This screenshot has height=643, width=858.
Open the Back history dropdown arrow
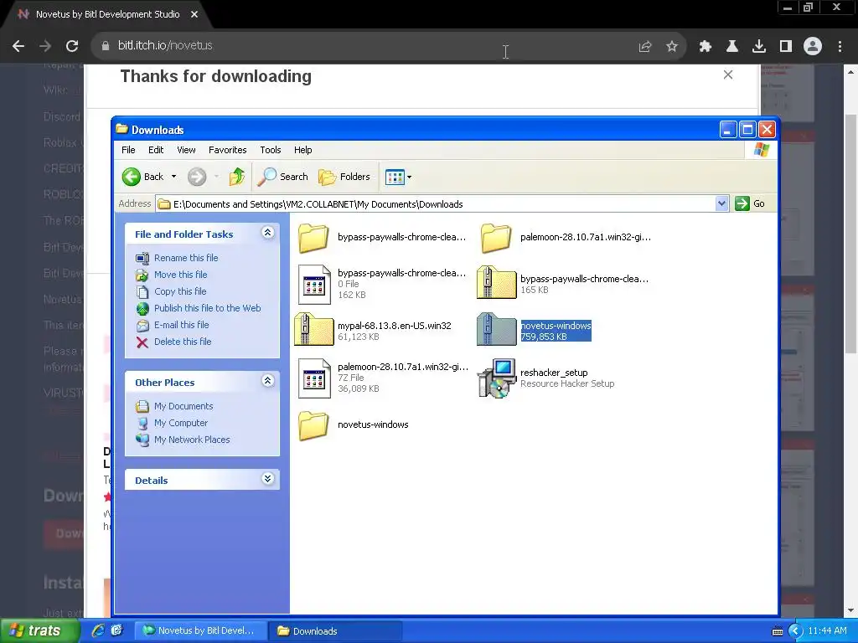173,177
